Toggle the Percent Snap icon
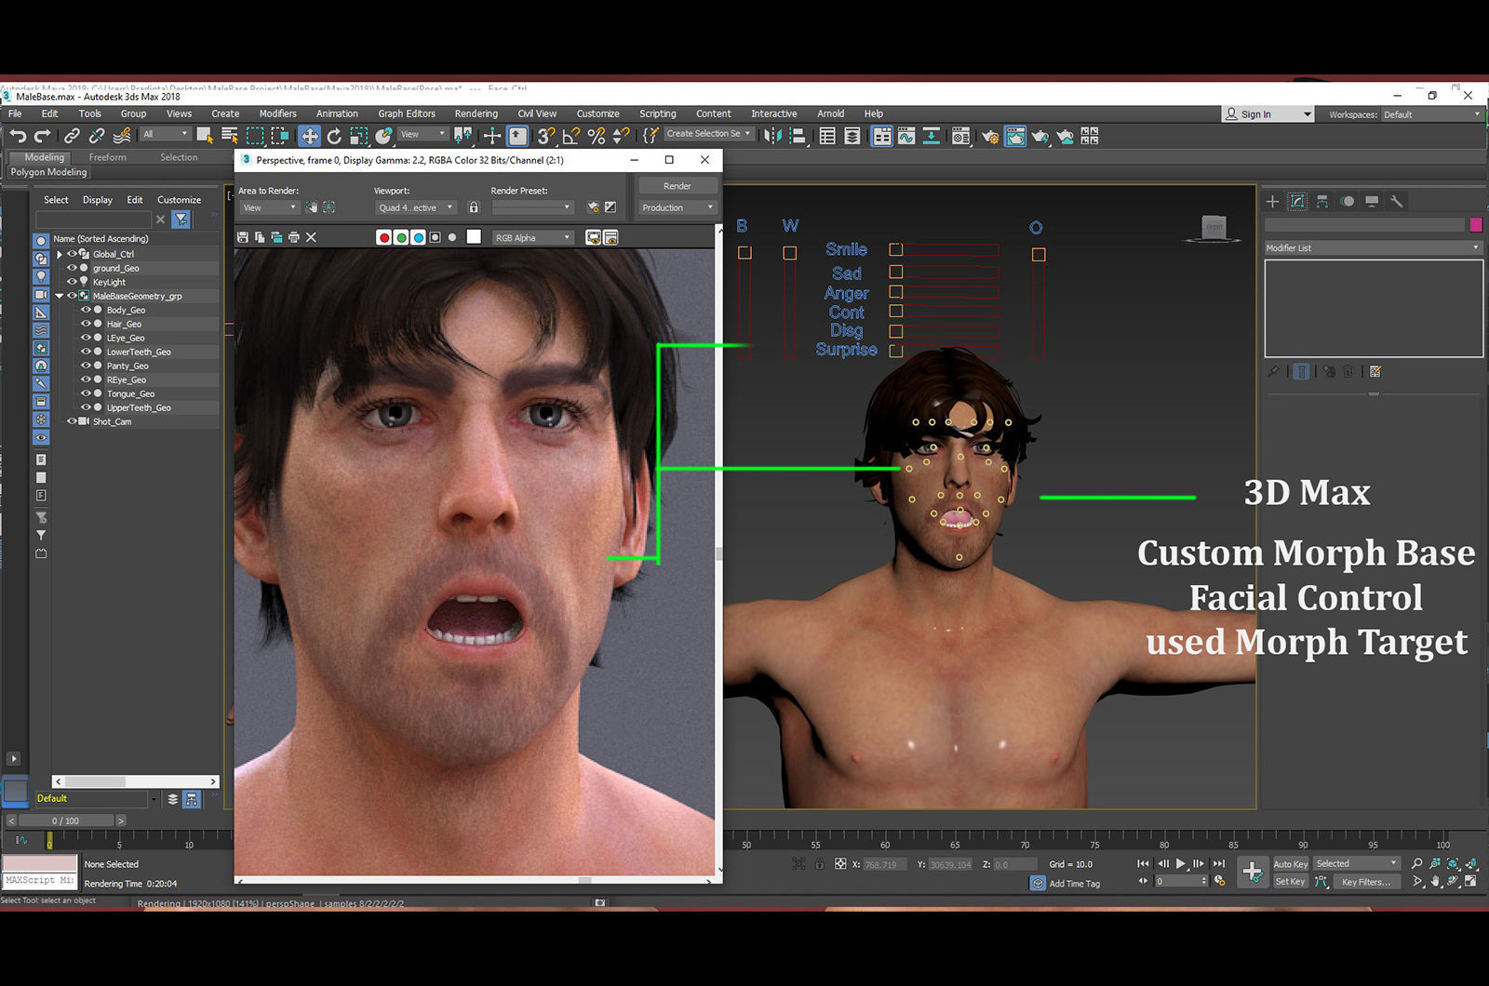Image resolution: width=1489 pixels, height=986 pixels. tap(597, 136)
